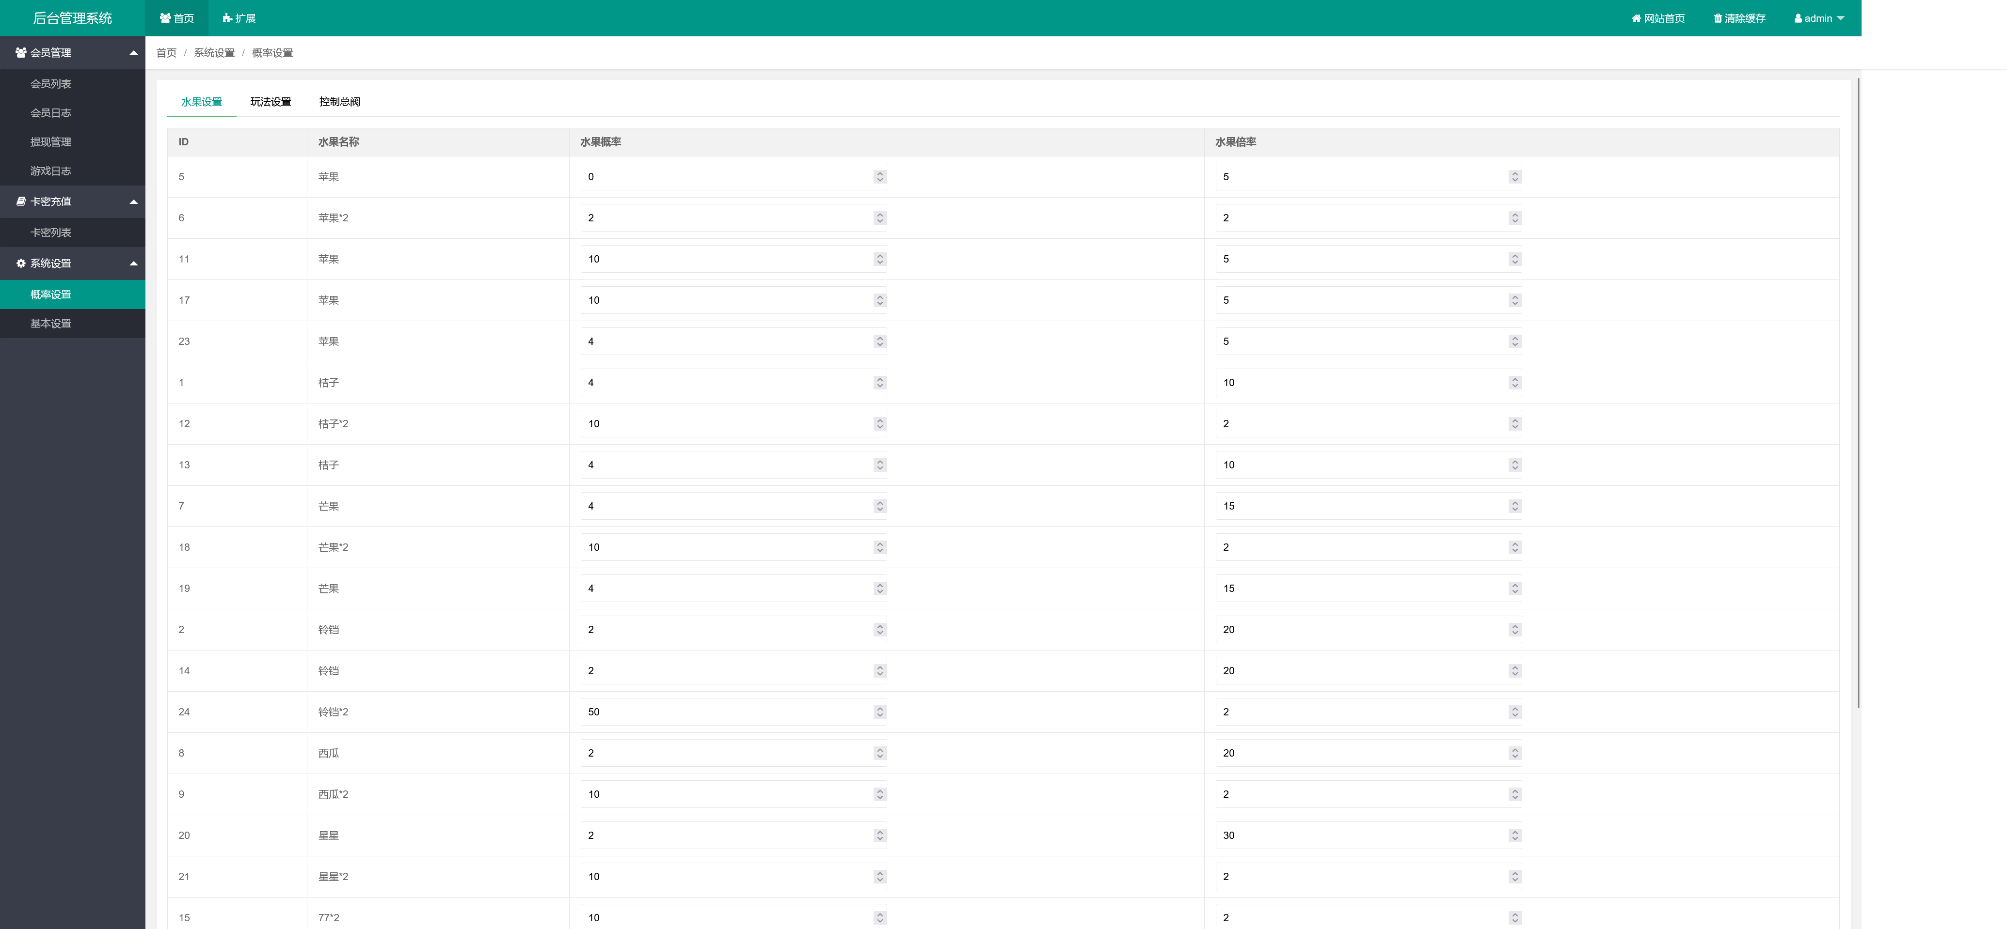Collapse the 会员管理 sidebar section arrow
The width and height of the screenshot is (2007, 929).
133,52
